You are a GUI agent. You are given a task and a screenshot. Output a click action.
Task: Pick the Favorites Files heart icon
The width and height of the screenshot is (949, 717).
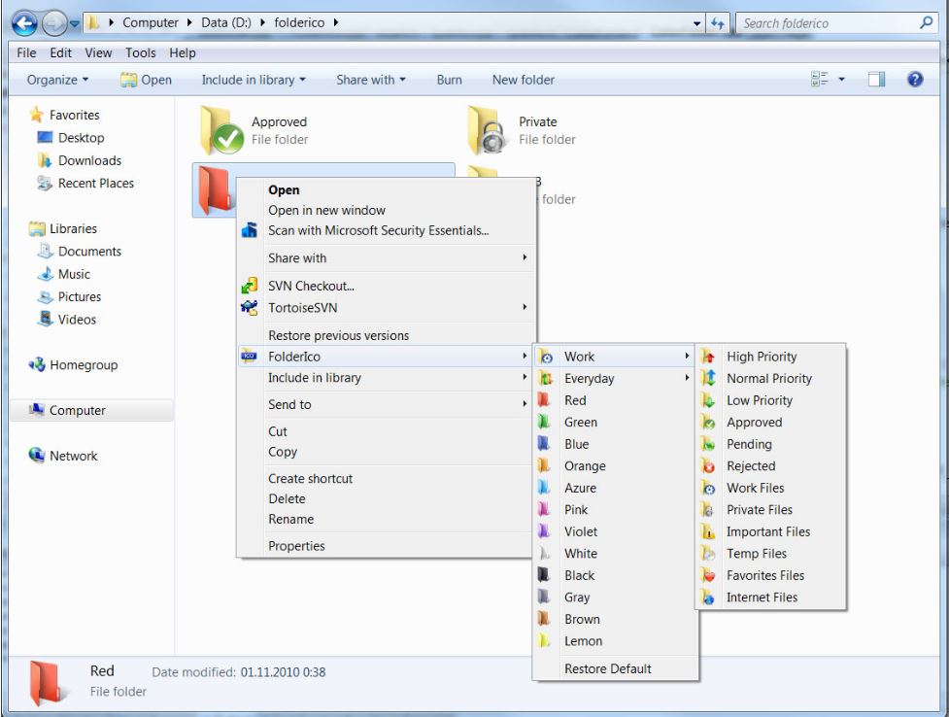click(x=709, y=575)
